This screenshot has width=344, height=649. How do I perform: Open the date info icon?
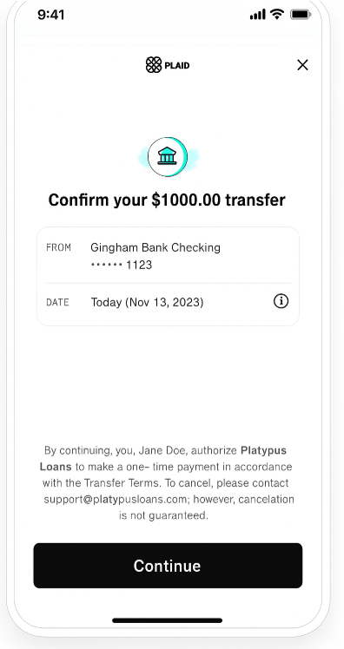point(281,301)
